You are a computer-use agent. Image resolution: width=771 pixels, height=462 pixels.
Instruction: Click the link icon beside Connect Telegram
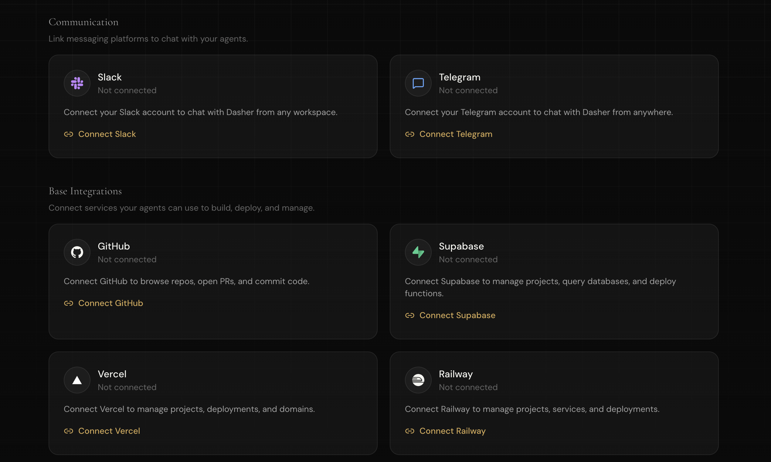410,134
